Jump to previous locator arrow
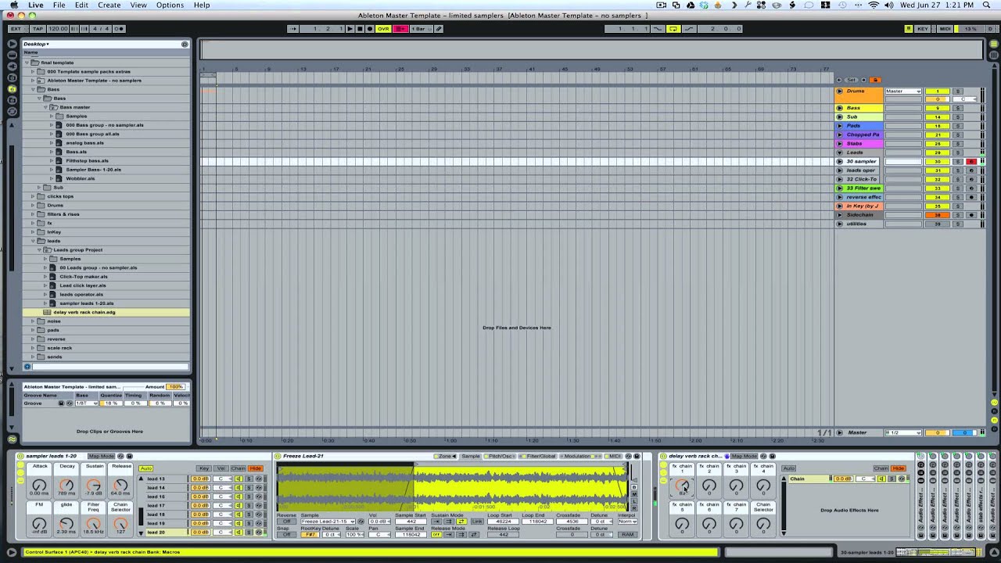This screenshot has width=1001, height=563. point(840,80)
